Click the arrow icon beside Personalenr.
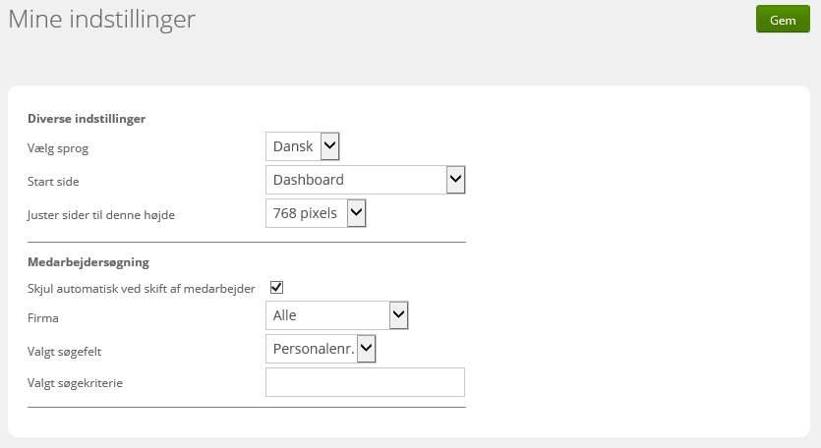The image size is (821, 448). 366,348
